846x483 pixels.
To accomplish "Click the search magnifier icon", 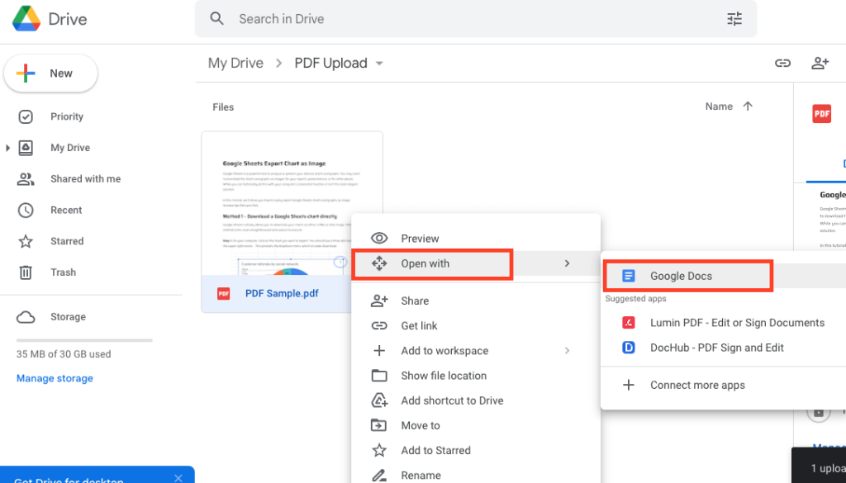I will pos(217,19).
